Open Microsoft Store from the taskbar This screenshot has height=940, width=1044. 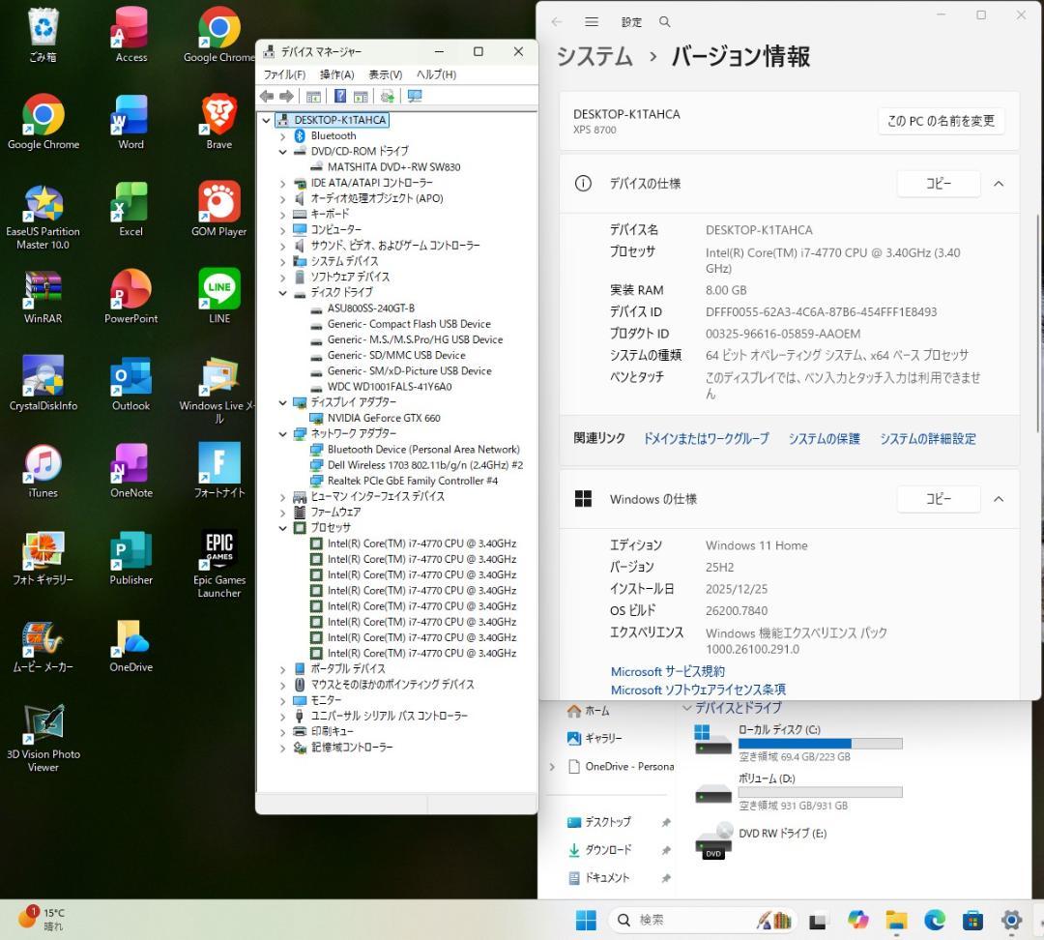(x=972, y=920)
